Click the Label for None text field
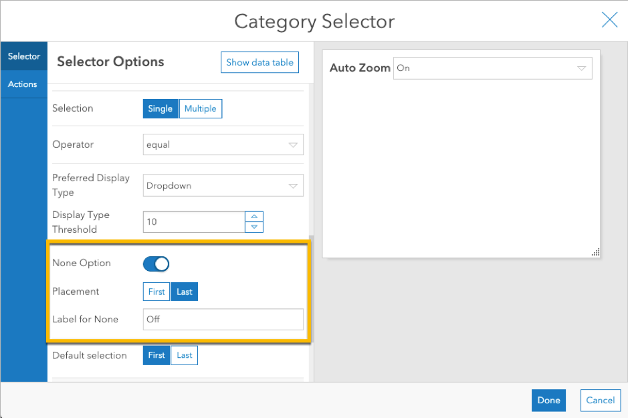The image size is (628, 418). [x=223, y=319]
